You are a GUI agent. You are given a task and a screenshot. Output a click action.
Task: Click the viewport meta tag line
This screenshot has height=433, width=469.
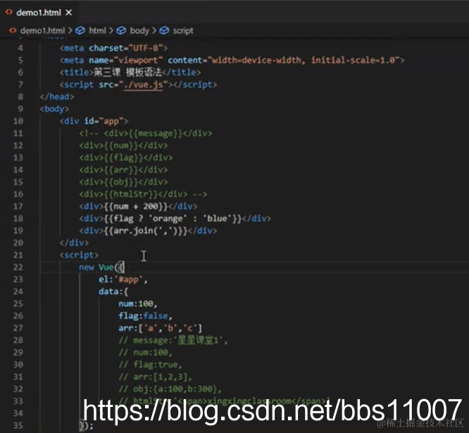[232, 61]
